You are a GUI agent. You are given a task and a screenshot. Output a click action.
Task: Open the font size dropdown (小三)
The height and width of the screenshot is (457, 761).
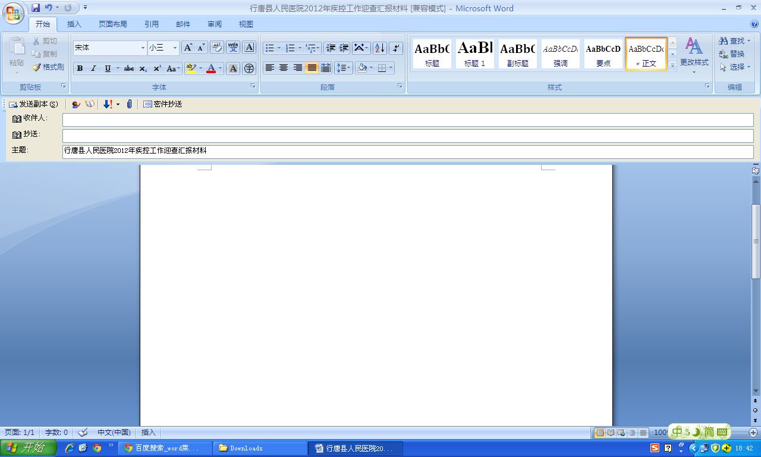[175, 48]
